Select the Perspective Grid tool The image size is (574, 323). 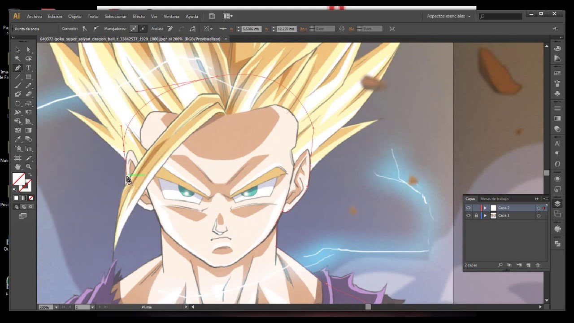29,122
